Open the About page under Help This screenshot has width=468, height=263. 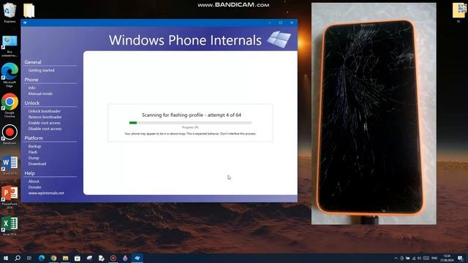[34, 181]
